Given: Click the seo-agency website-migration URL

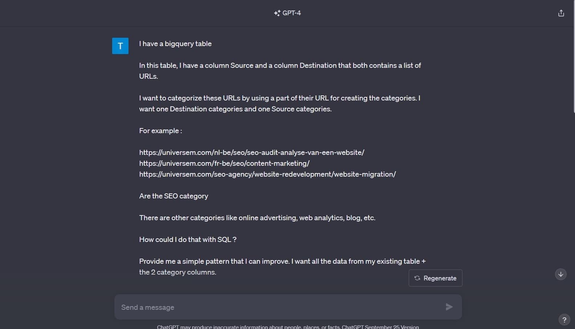Looking at the screenshot, I should 267,174.
